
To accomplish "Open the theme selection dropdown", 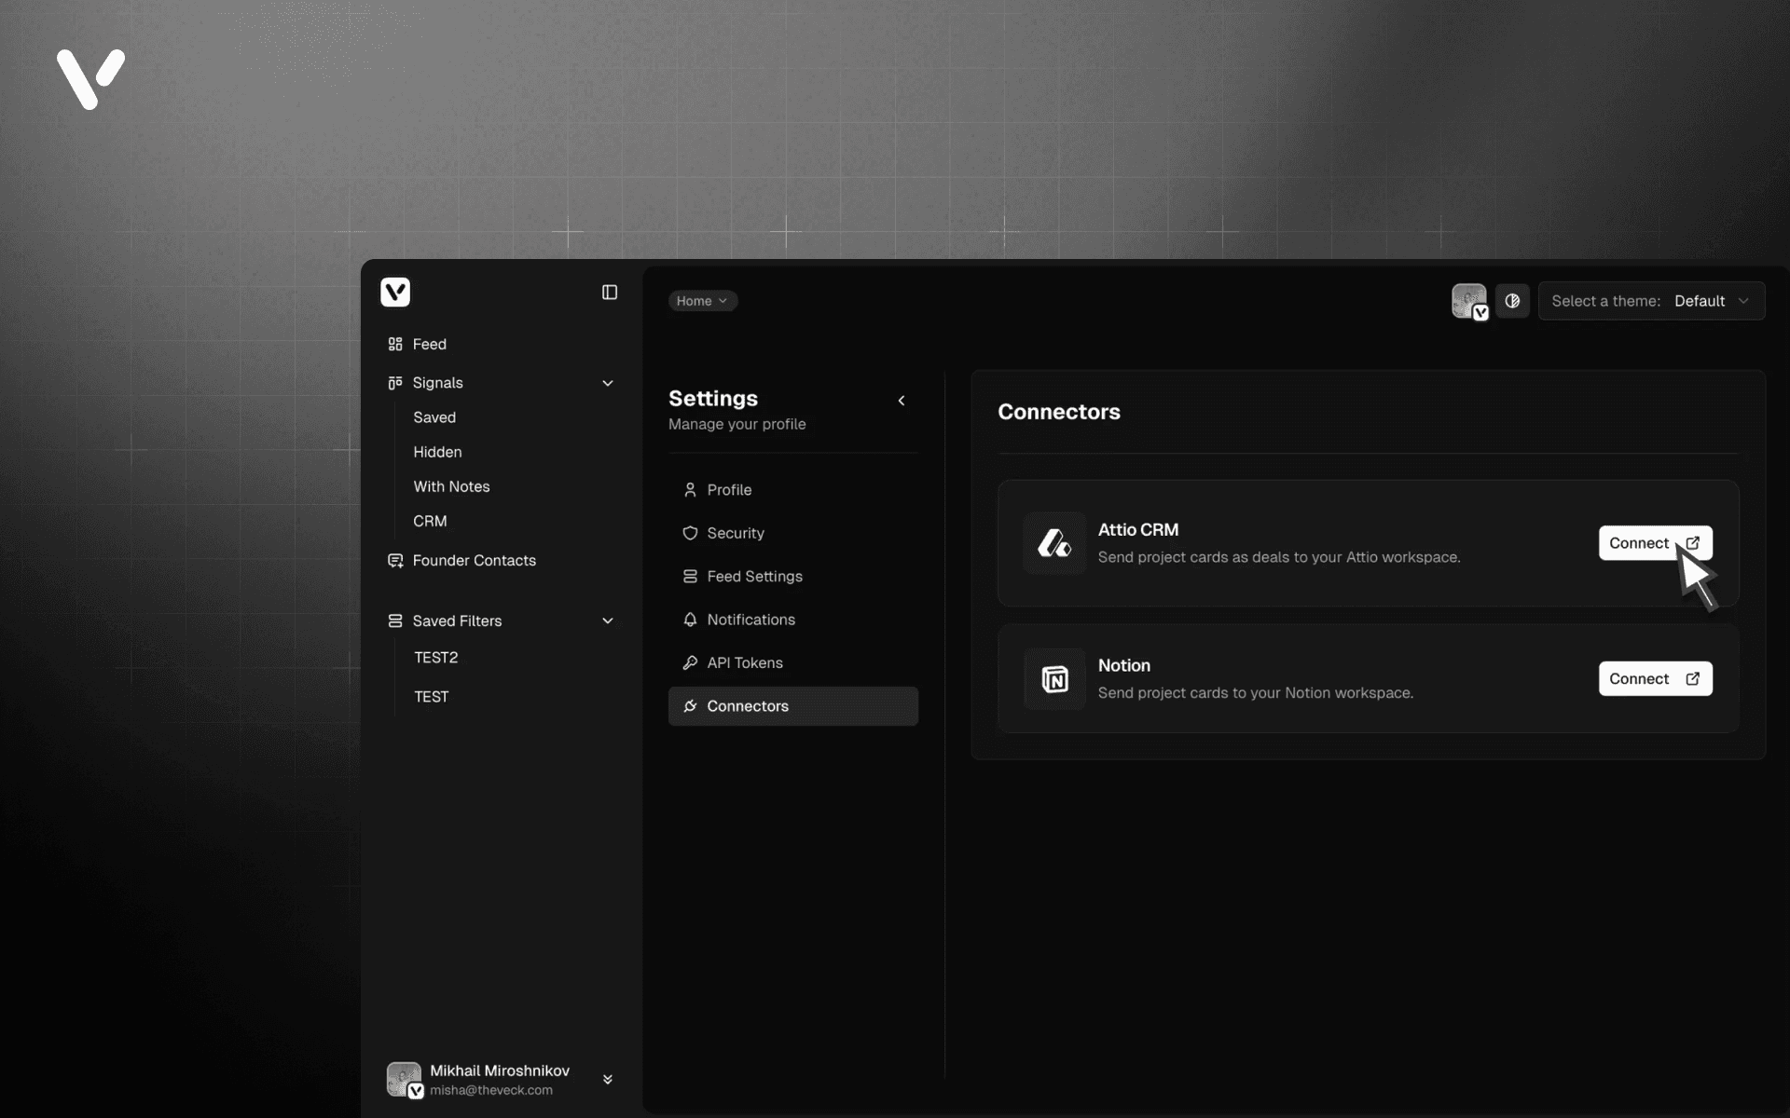I will click(1651, 301).
